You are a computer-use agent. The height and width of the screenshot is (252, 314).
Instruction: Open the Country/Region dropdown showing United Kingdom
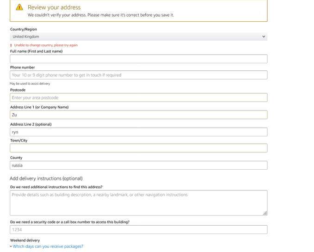[138, 37]
